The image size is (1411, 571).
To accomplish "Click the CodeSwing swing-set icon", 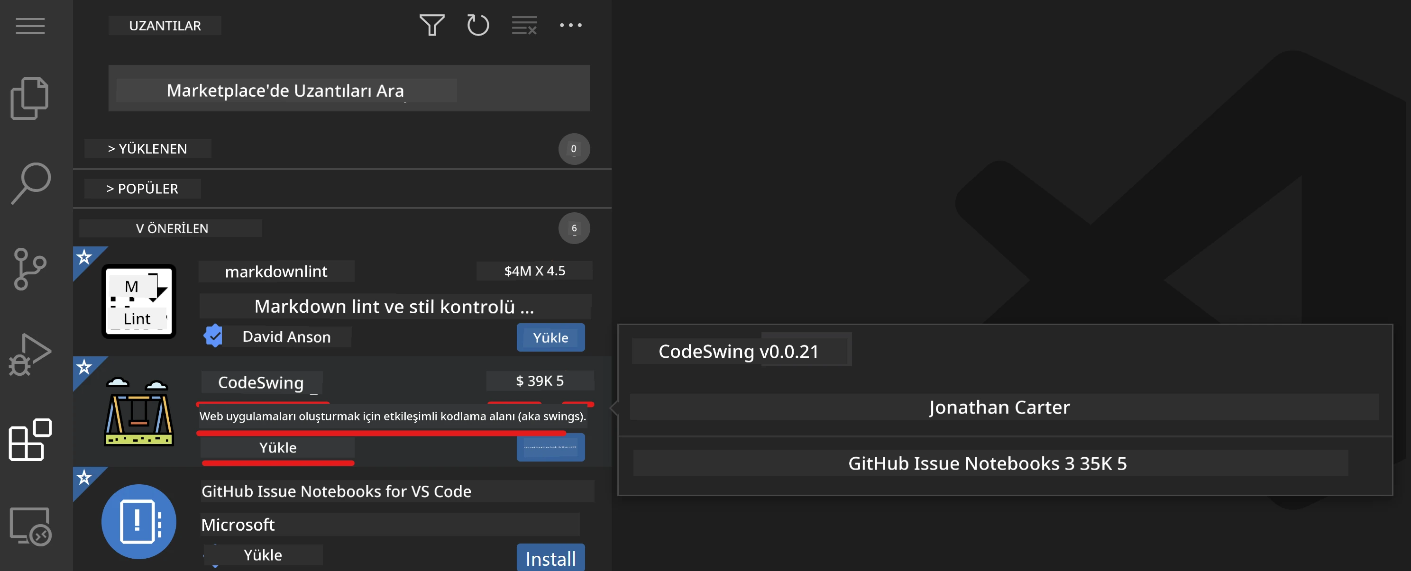I will click(138, 411).
